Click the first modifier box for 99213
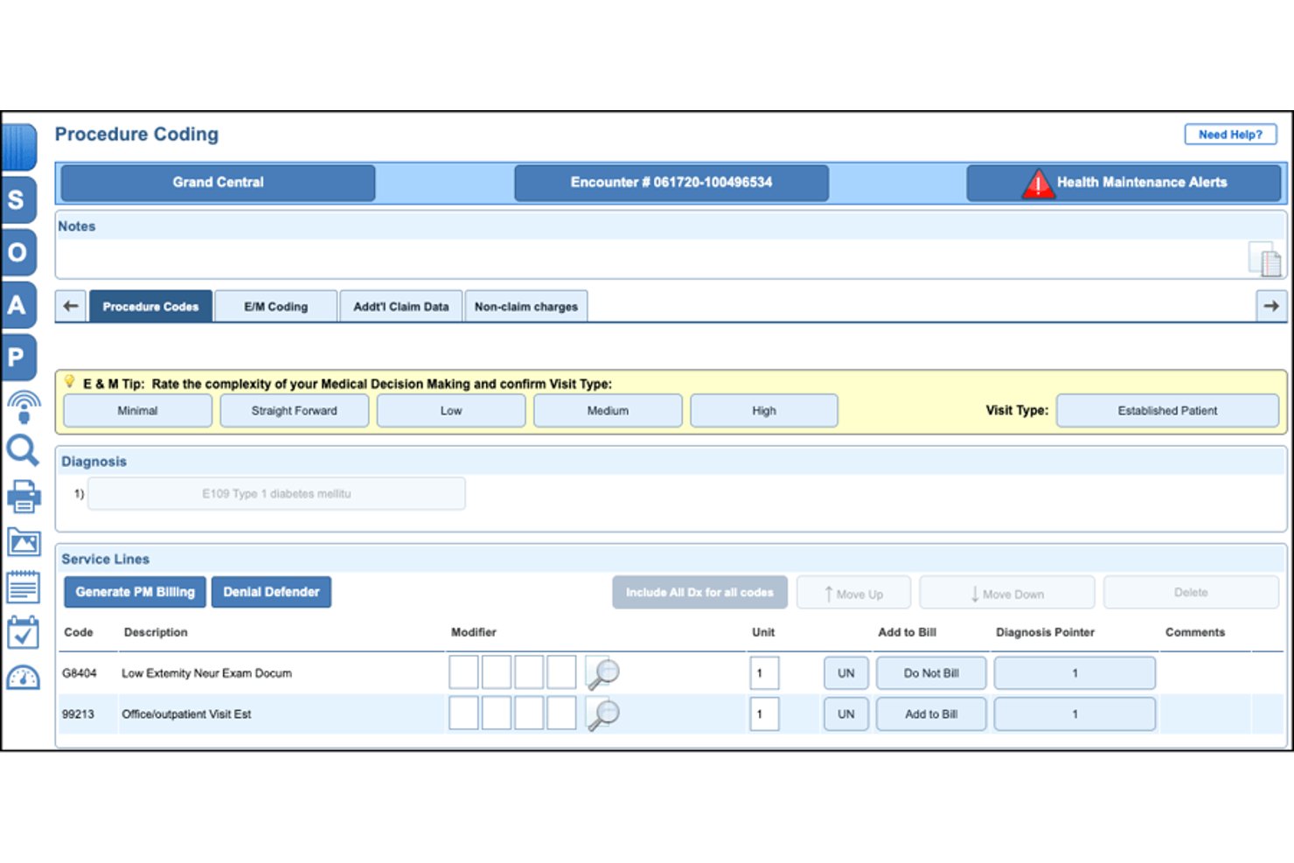This screenshot has height=863, width=1294. coord(463,713)
